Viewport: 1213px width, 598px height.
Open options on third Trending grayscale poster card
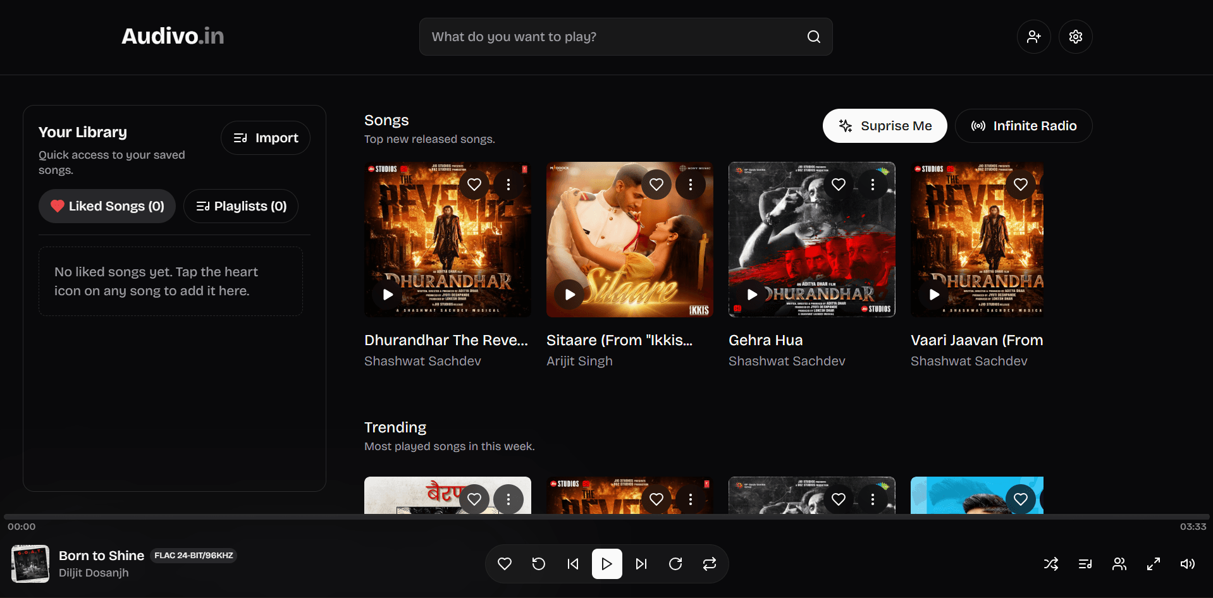(873, 499)
